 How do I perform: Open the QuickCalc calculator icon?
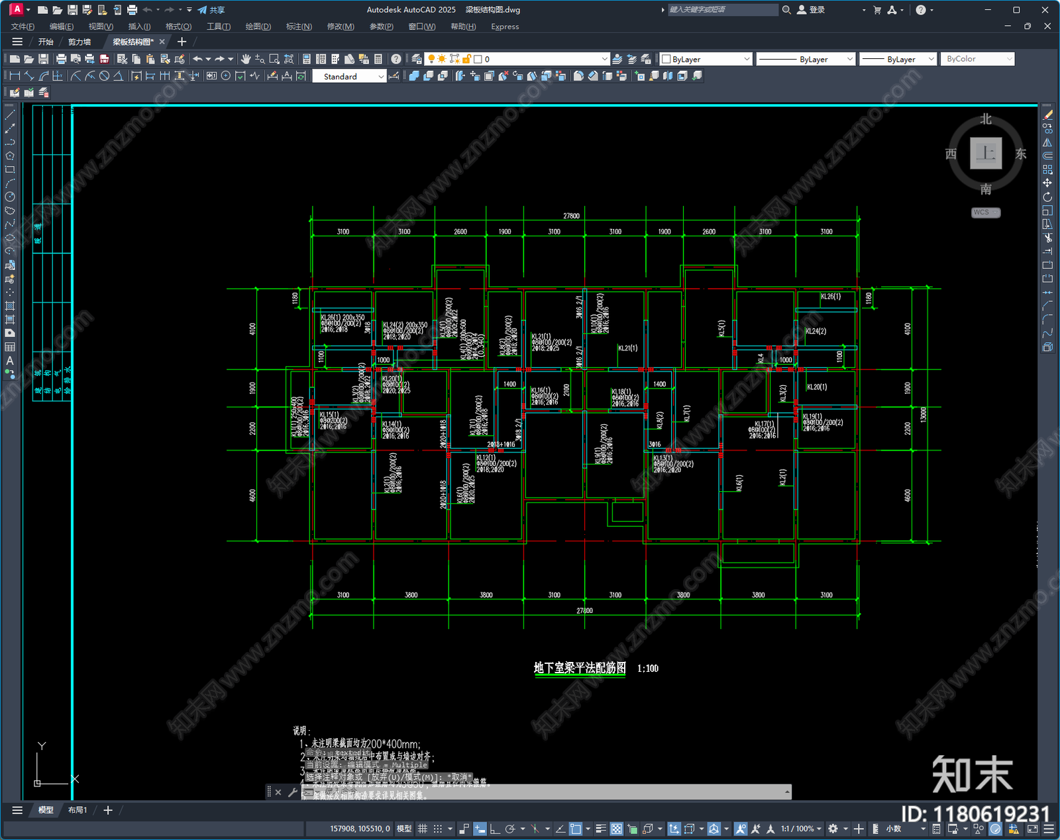point(378,59)
